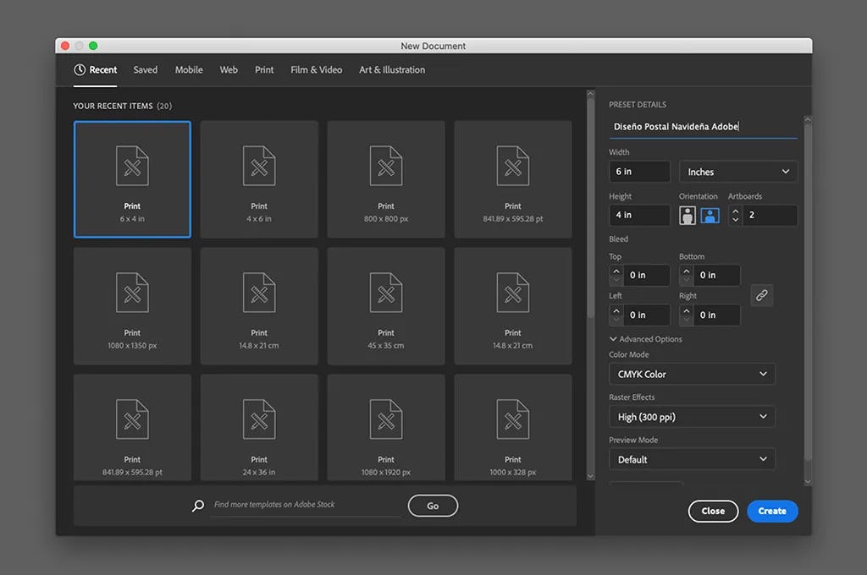Create the new document
Viewport: 867px width, 575px height.
click(771, 511)
